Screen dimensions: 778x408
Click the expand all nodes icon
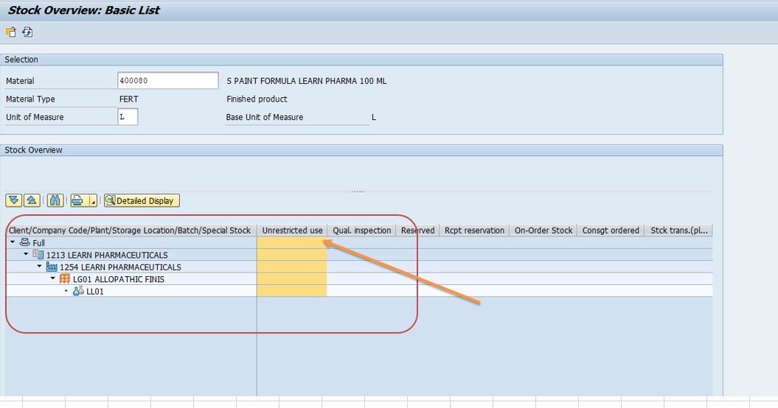14,200
